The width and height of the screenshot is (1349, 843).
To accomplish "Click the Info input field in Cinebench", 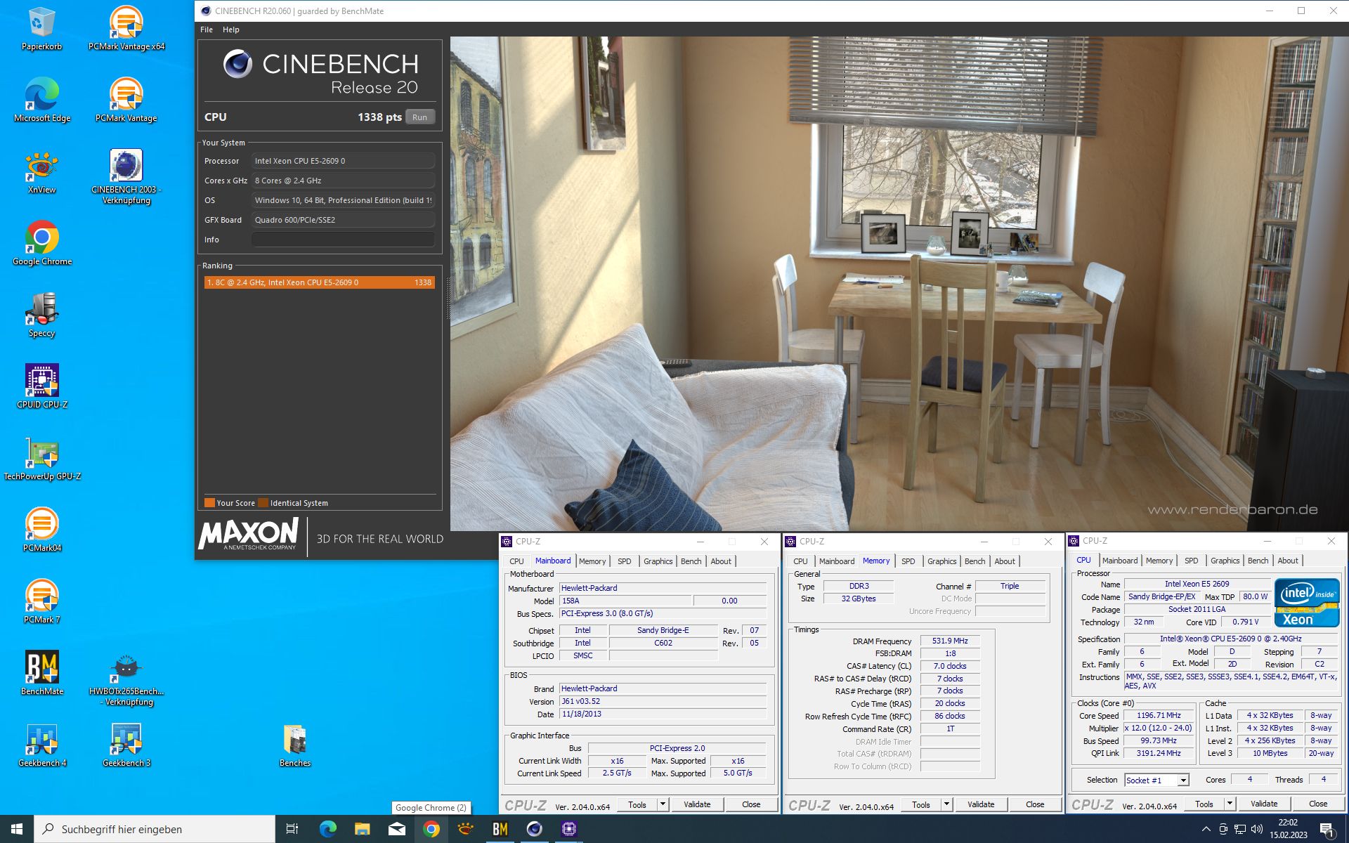I will pyautogui.click(x=343, y=240).
